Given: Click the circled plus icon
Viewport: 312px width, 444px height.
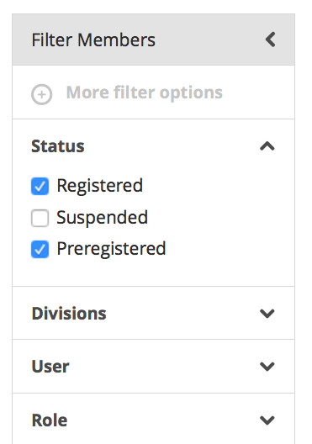Looking at the screenshot, I should pos(41,94).
